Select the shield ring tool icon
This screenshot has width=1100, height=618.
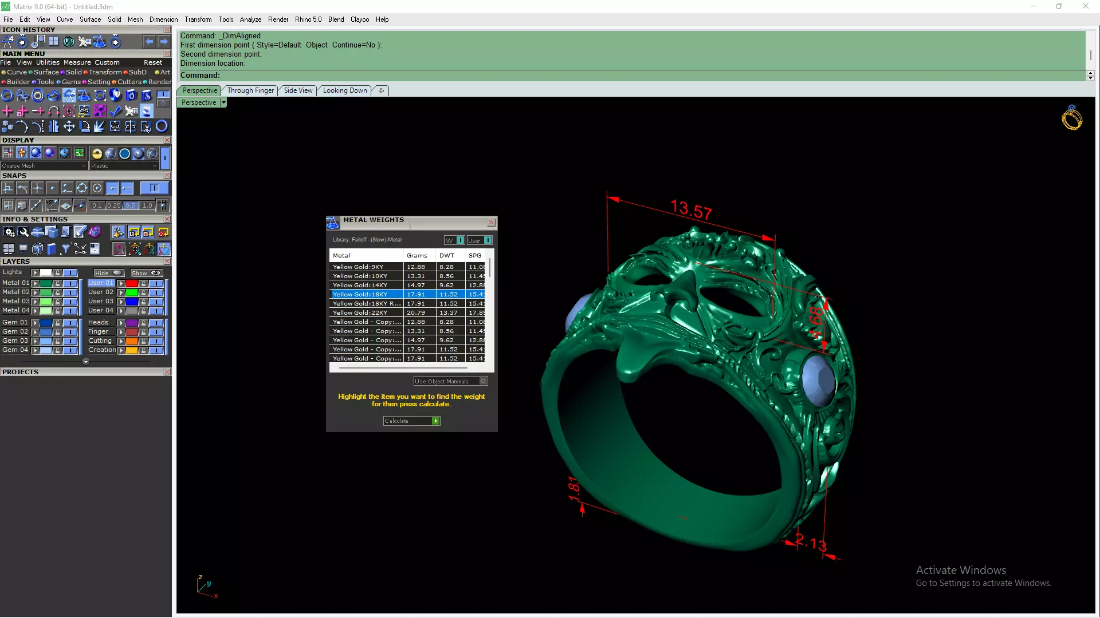(115, 95)
